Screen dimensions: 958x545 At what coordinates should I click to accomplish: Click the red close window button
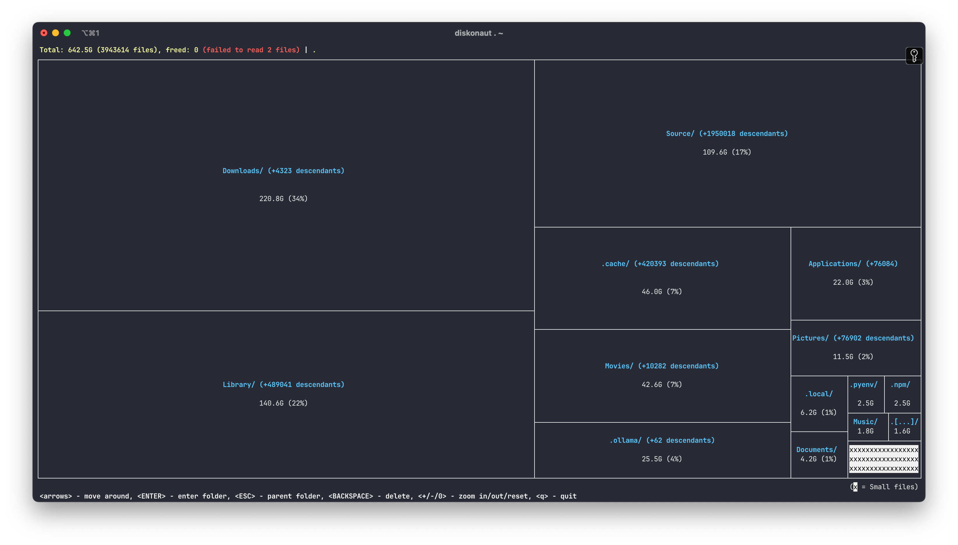point(44,33)
